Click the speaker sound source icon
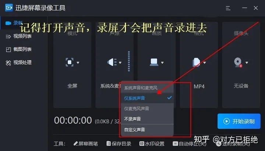The width and height of the screenshot is (265, 151). click(x=112, y=62)
